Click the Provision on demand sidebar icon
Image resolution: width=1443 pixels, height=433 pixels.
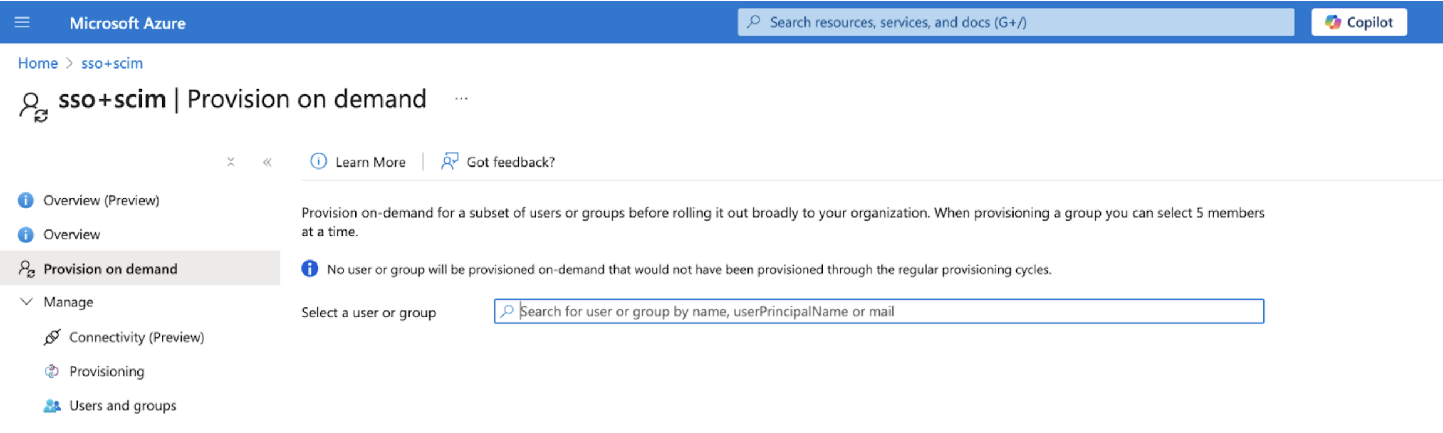click(26, 269)
